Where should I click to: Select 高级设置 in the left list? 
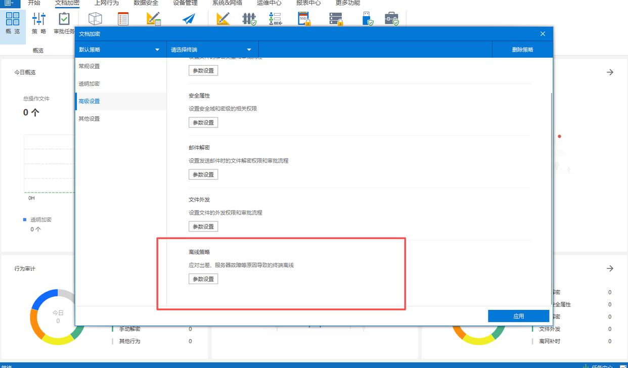click(x=120, y=101)
